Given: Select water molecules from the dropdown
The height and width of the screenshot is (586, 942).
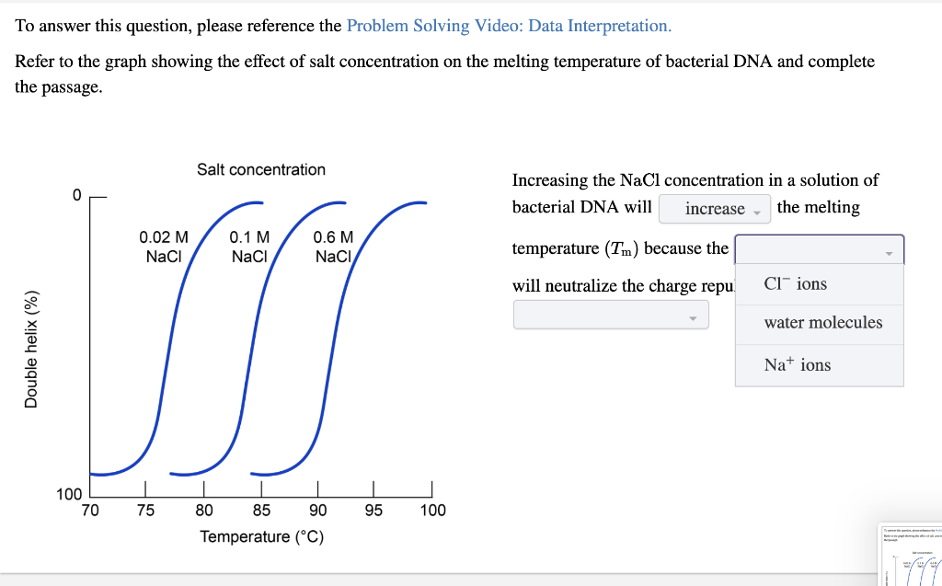Looking at the screenshot, I should pyautogui.click(x=819, y=324).
